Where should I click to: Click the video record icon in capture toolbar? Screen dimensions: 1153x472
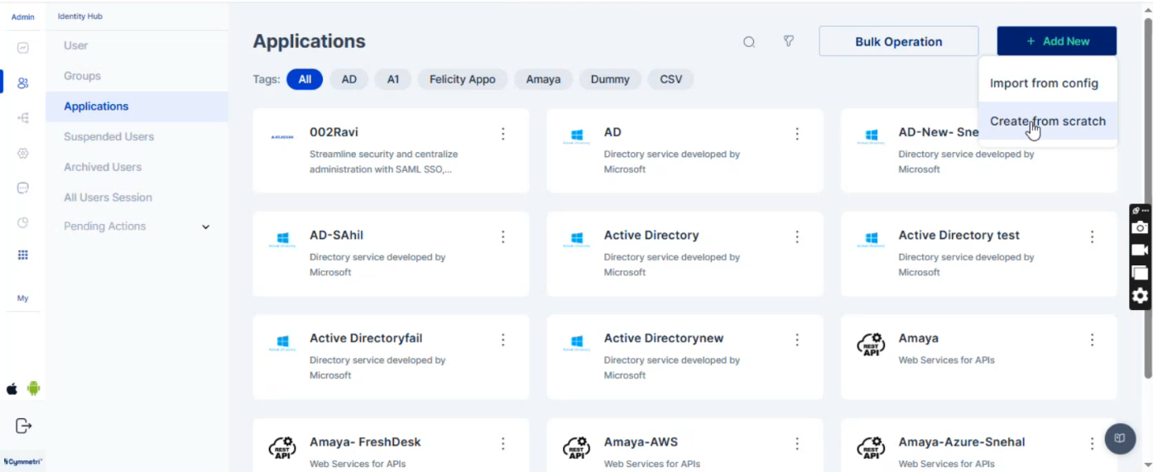1141,250
